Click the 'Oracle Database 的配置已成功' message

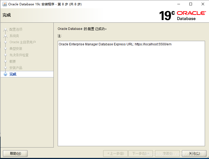[x=82, y=29]
